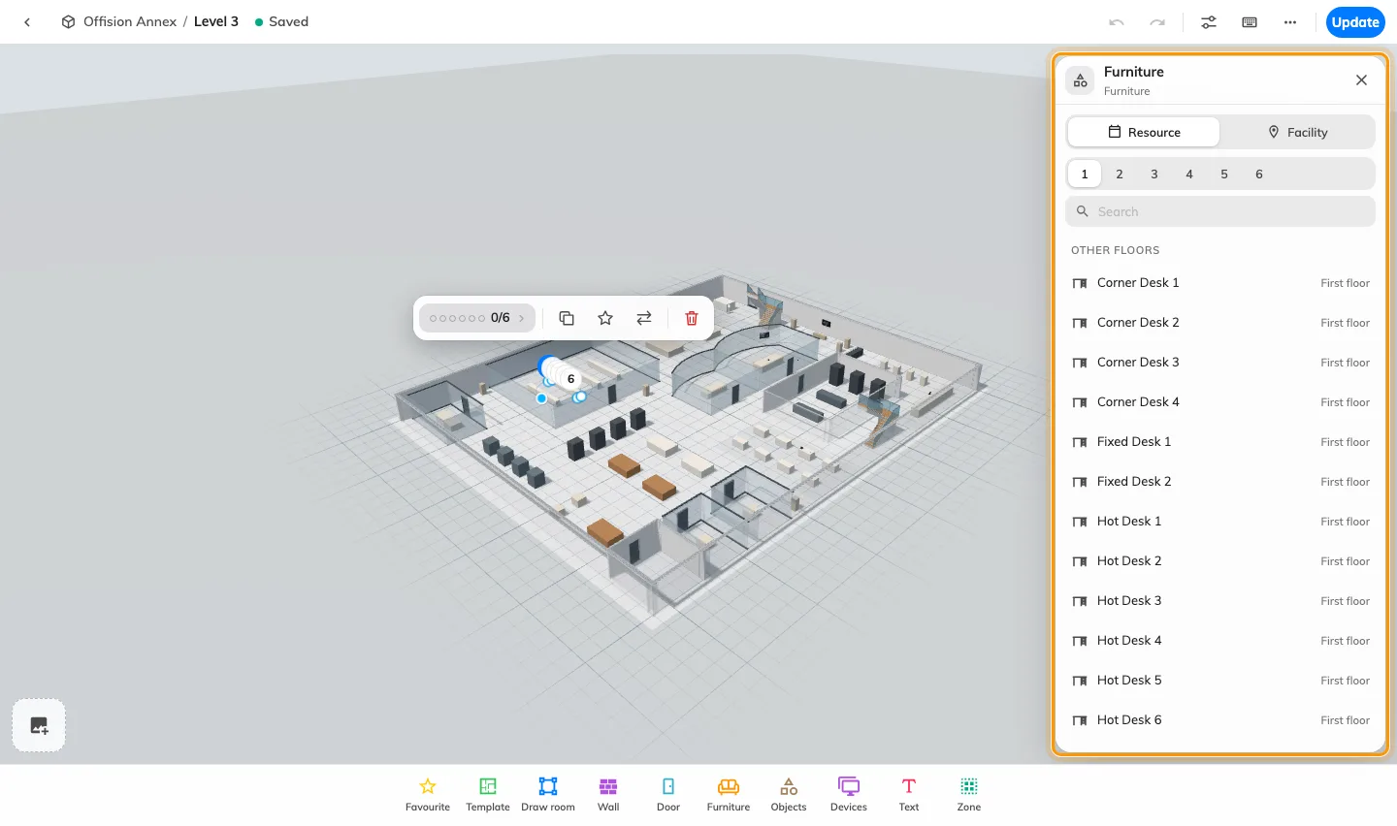Add background image button

[39, 725]
